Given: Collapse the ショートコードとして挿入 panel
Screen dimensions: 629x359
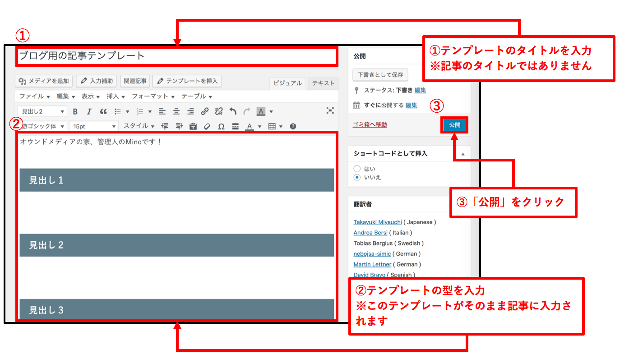Looking at the screenshot, I should click(x=462, y=154).
